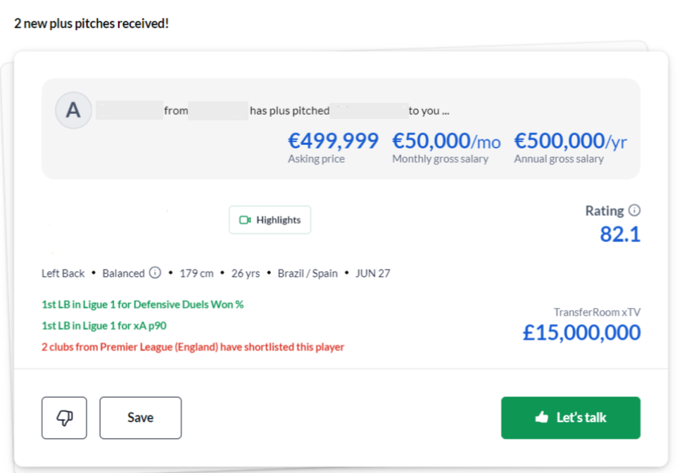This screenshot has width=682, height=473.
Task: Click Premier League shortlisted clubs notice
Action: coord(193,347)
